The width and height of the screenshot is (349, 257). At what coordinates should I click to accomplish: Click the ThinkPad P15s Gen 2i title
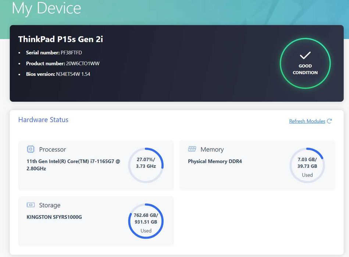tap(61, 39)
